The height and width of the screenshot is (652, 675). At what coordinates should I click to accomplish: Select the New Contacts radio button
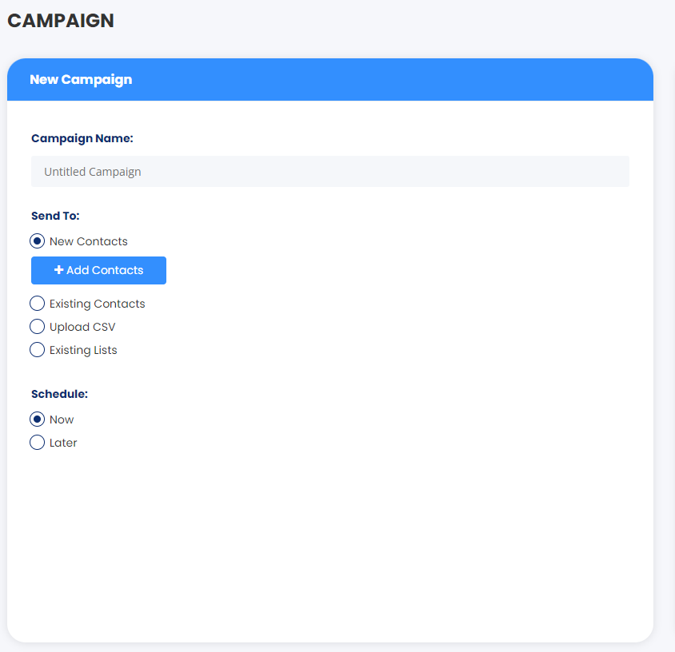point(37,241)
